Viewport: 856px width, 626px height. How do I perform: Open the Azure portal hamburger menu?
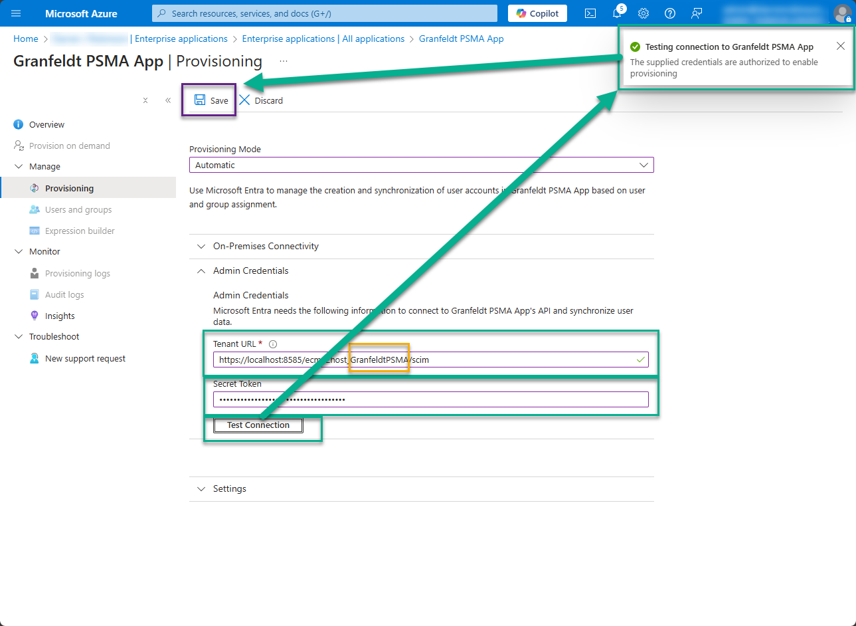point(16,13)
